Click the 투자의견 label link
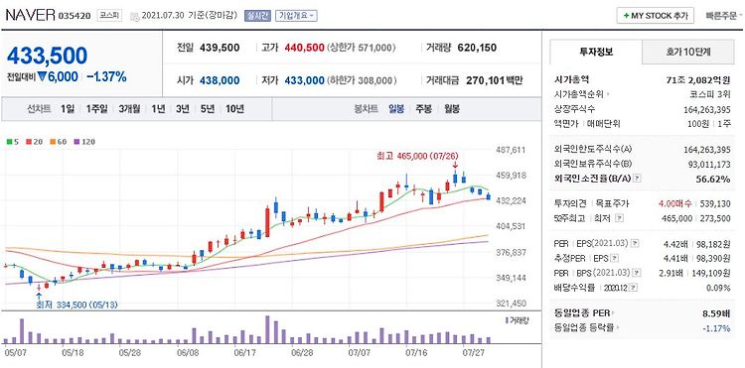The image size is (745, 368). pyautogui.click(x=571, y=204)
